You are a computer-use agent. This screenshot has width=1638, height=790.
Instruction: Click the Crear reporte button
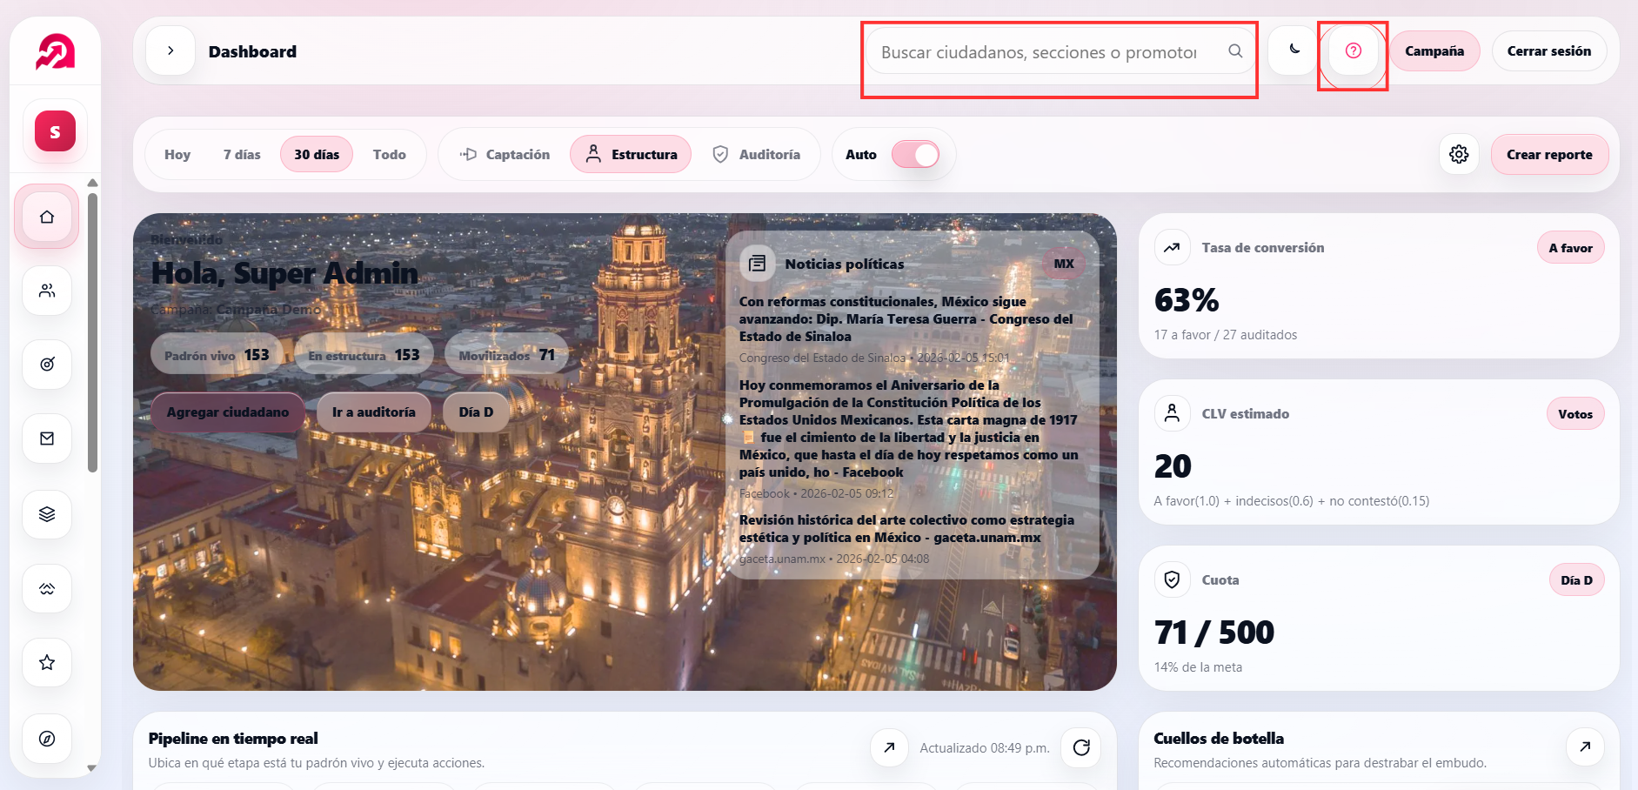[1549, 154]
